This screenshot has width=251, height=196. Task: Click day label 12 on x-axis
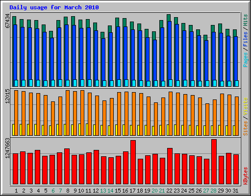tap(96, 191)
